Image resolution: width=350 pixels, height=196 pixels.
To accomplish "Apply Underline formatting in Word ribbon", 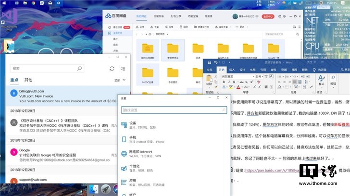I will pyautogui.click(x=234, y=82).
